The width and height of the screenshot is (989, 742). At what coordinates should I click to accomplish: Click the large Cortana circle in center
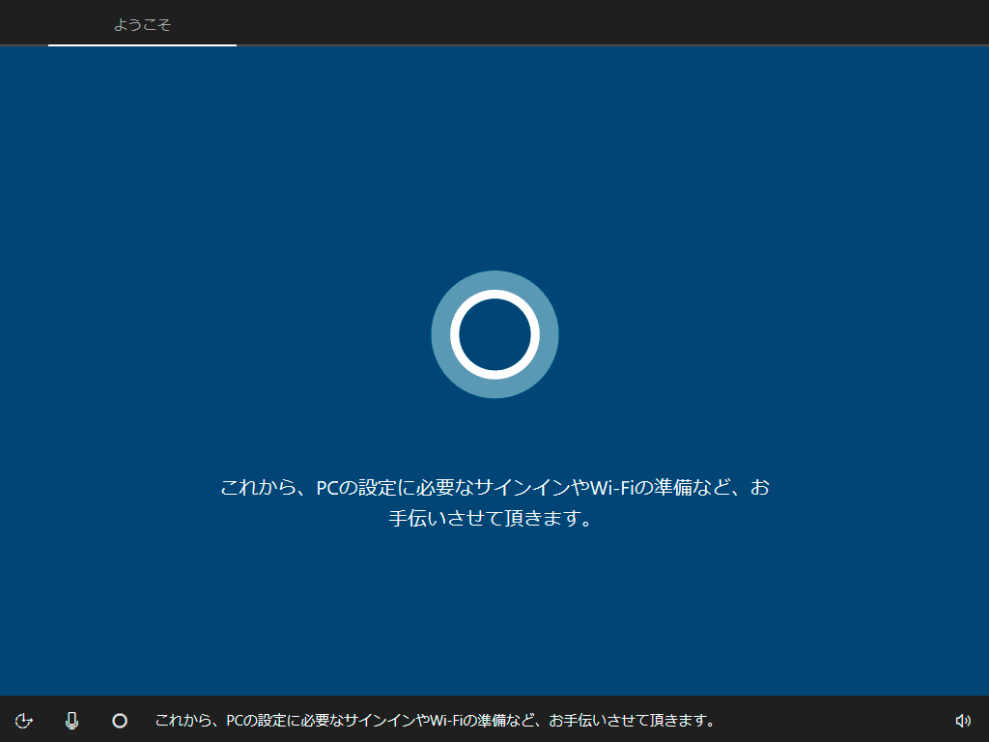pos(494,333)
